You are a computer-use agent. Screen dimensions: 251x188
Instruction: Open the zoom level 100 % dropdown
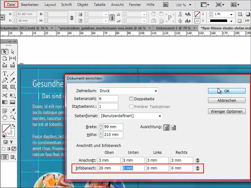click(x=190, y=5)
